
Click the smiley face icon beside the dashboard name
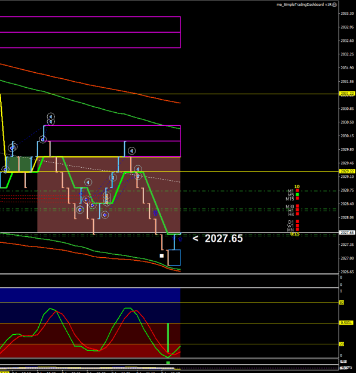[x=334, y=5]
